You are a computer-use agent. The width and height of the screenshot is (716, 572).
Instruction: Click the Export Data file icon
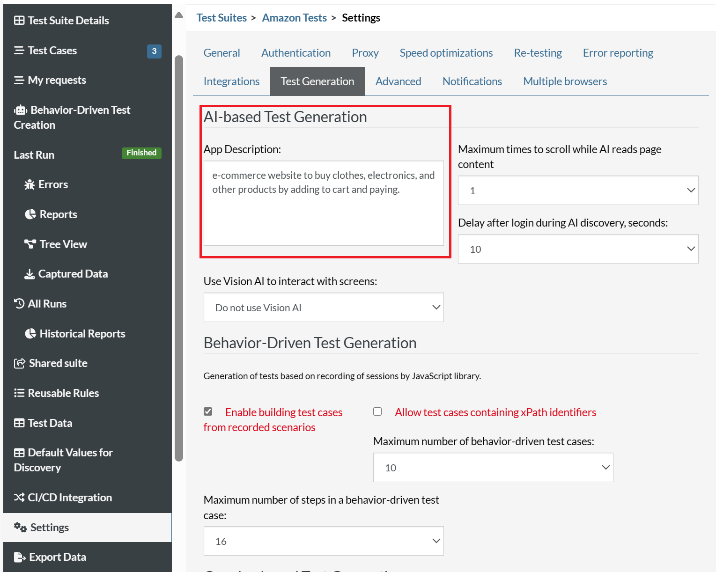[x=20, y=557]
